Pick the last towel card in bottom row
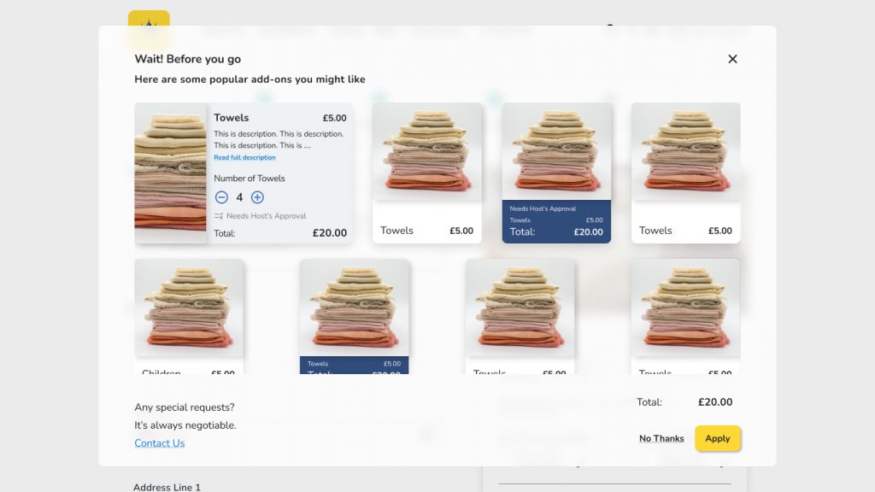 [x=686, y=316]
